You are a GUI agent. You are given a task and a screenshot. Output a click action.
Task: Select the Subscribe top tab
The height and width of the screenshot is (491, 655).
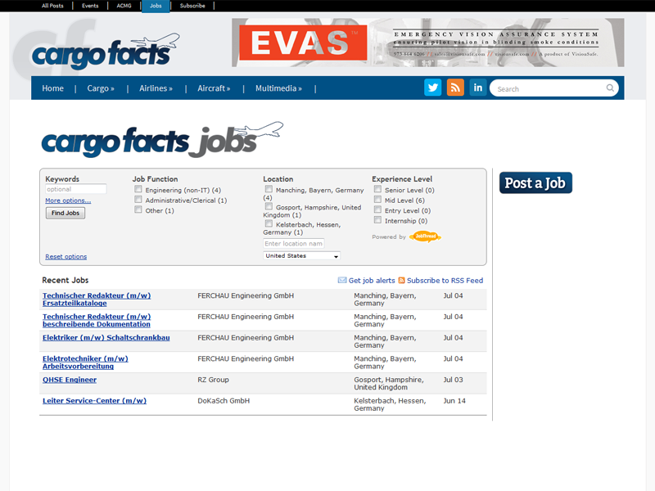pos(192,6)
